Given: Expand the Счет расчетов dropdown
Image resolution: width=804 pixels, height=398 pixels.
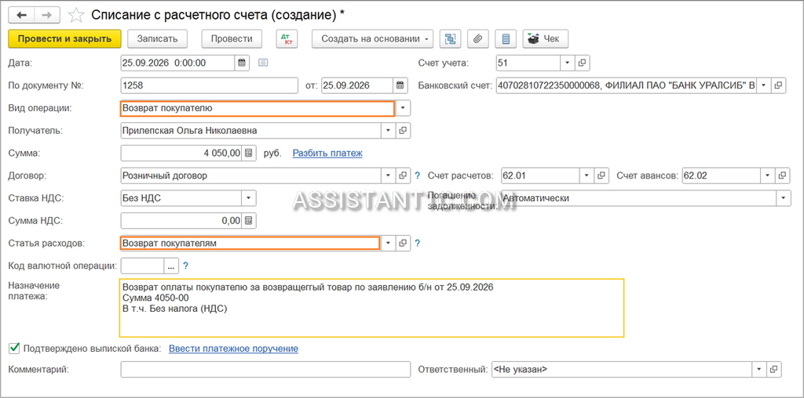Looking at the screenshot, I should 587,175.
